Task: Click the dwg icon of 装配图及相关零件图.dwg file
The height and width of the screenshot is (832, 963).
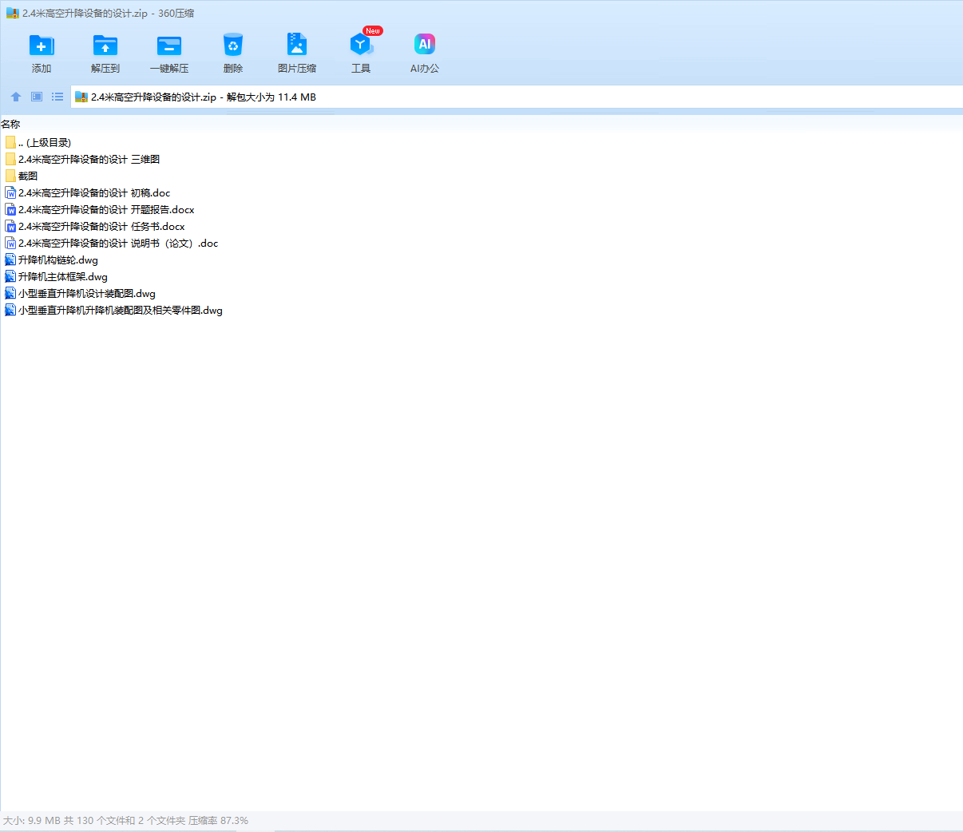Action: point(10,310)
